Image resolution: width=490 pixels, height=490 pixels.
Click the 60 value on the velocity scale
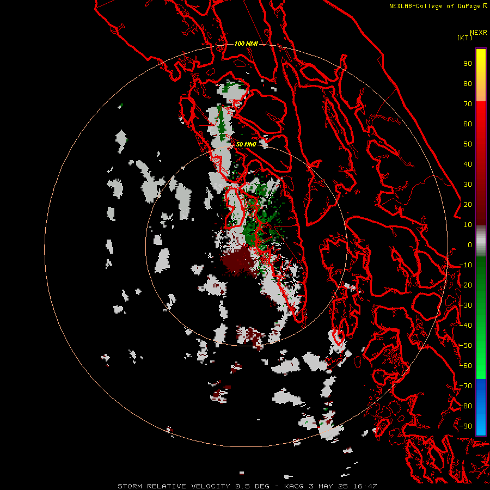[468, 124]
